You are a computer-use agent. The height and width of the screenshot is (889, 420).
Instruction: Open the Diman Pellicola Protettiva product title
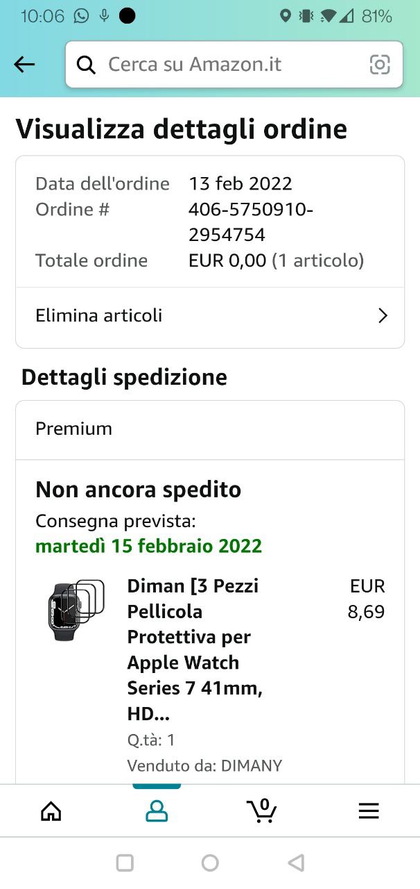point(193,649)
